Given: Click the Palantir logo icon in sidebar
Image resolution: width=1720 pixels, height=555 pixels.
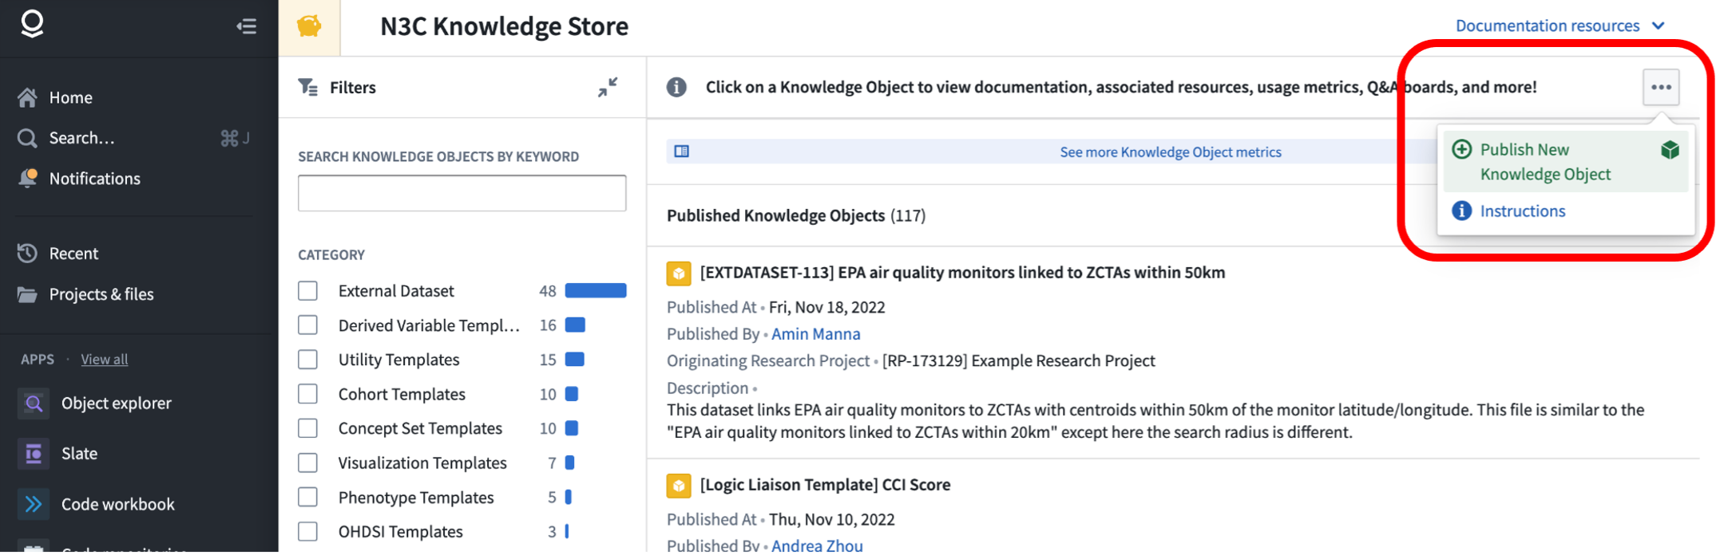Looking at the screenshot, I should point(32,24).
